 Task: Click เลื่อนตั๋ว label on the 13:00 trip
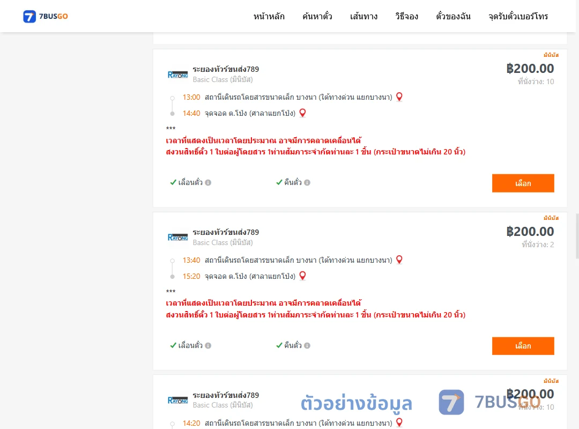click(190, 182)
